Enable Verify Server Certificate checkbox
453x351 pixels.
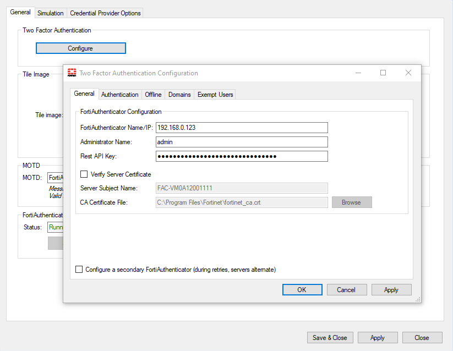point(84,174)
